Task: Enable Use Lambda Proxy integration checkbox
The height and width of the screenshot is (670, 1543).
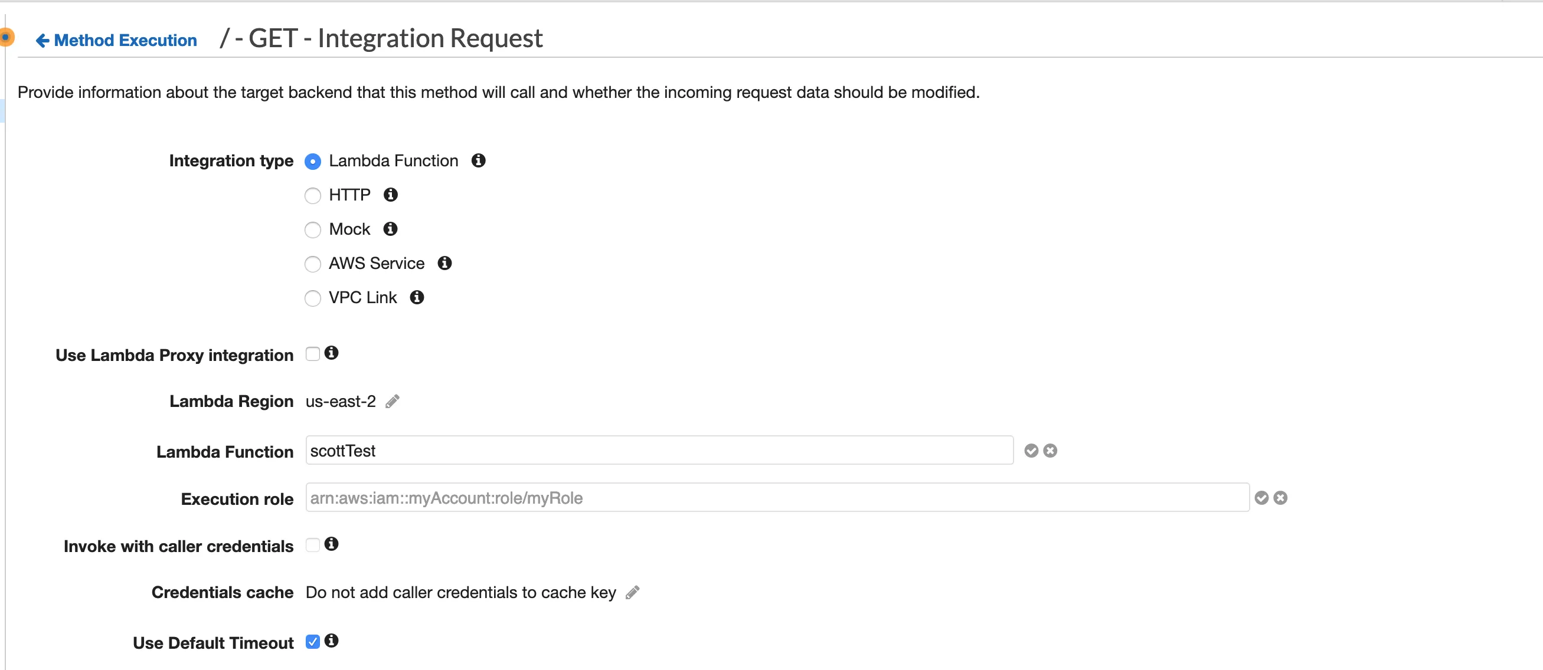Action: (313, 354)
